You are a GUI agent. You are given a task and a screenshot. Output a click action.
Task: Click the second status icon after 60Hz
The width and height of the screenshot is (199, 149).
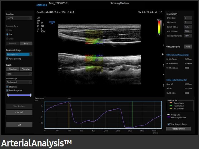tap(71, 12)
